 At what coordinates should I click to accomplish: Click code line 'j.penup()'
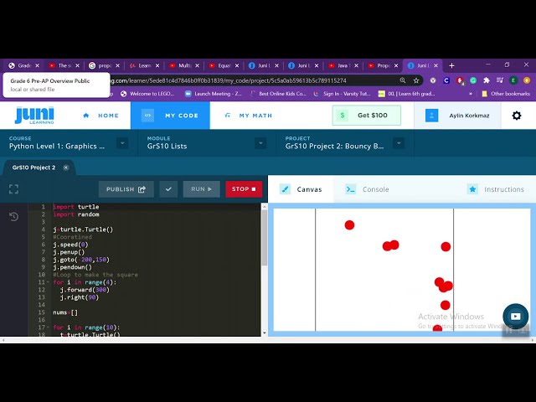(x=69, y=252)
